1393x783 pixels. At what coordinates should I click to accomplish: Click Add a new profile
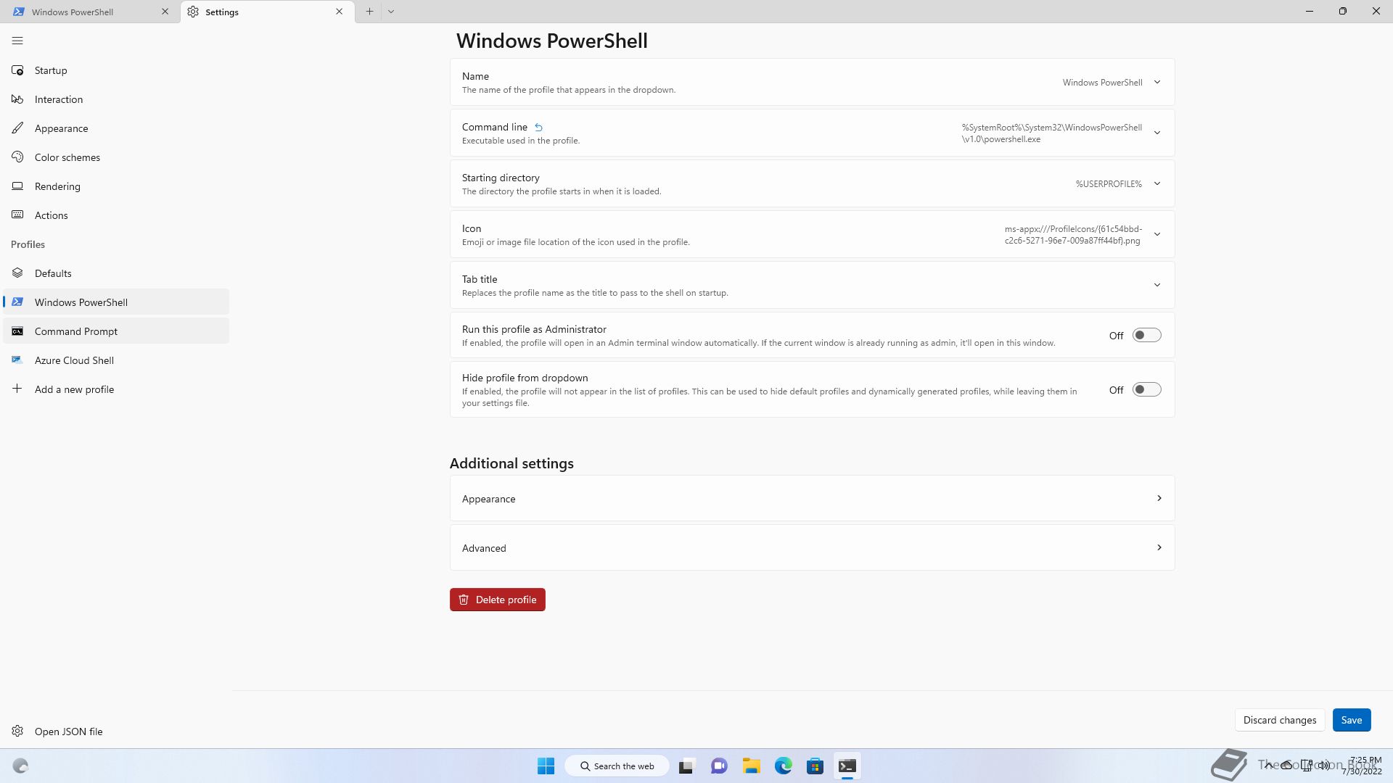pyautogui.click(x=116, y=389)
